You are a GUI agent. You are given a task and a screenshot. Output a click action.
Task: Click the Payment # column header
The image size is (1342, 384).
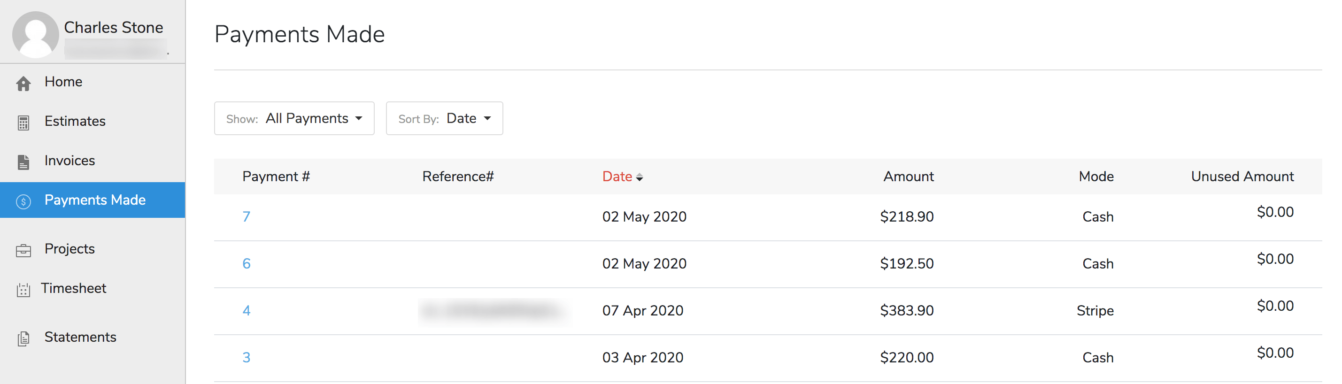276,177
